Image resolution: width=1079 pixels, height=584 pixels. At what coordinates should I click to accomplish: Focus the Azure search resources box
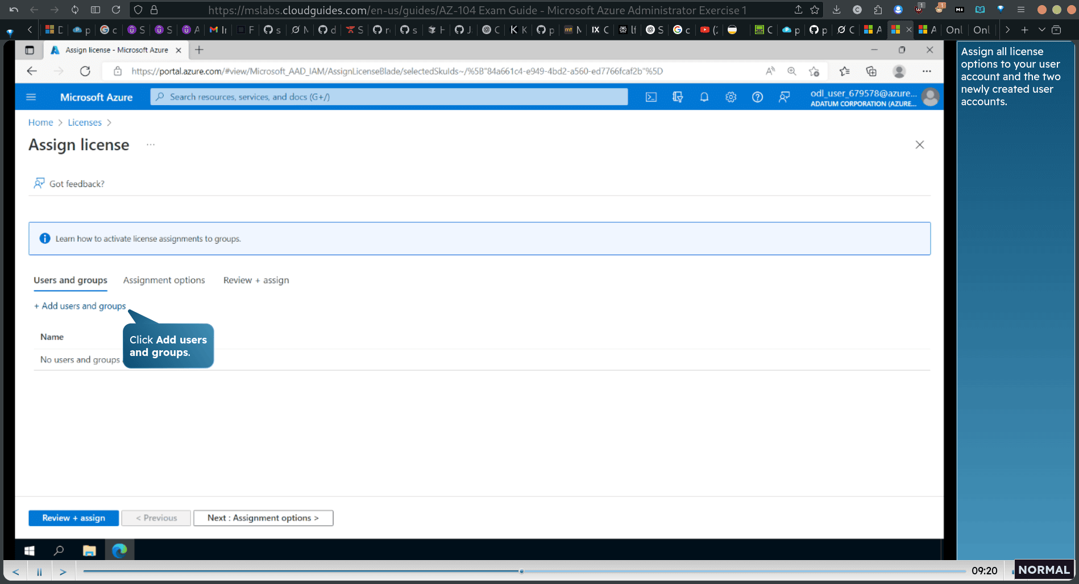tap(389, 97)
